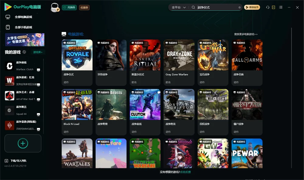Open the 大学生专属优惠 promo banner
The image size is (304, 180).
(25, 40)
